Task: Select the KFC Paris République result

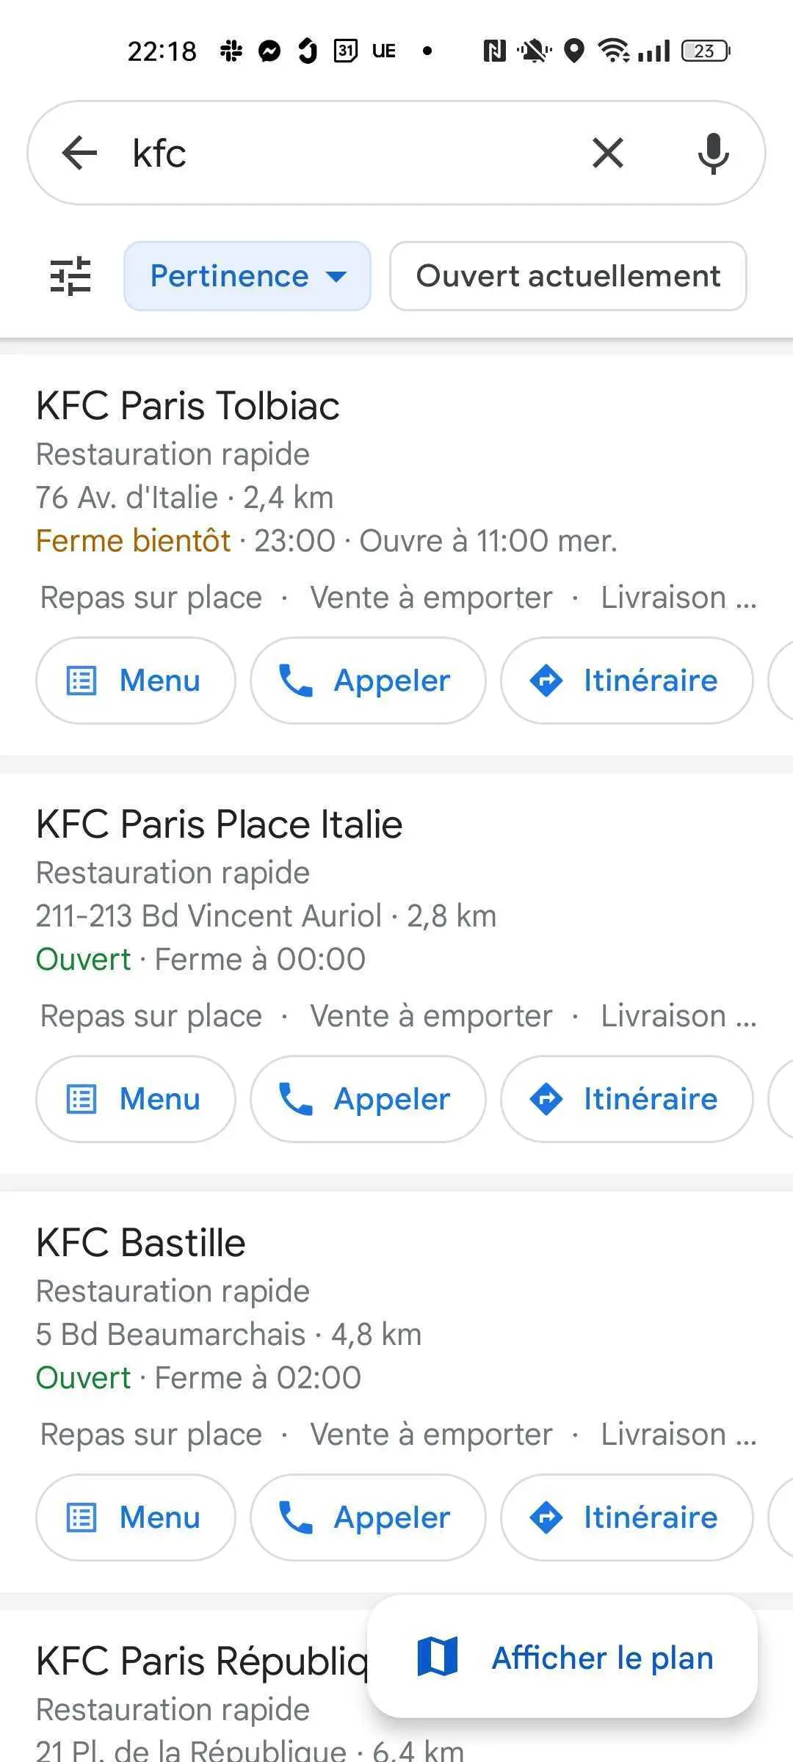Action: click(x=202, y=1661)
